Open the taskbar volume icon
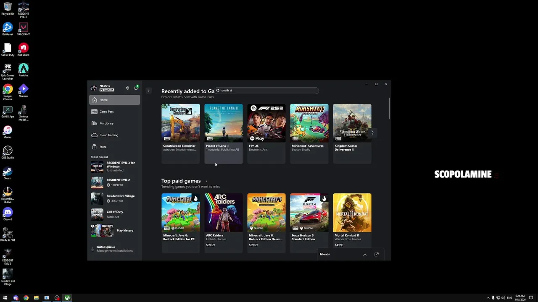Viewport: 538px width, 302px height. pyautogui.click(x=503, y=298)
